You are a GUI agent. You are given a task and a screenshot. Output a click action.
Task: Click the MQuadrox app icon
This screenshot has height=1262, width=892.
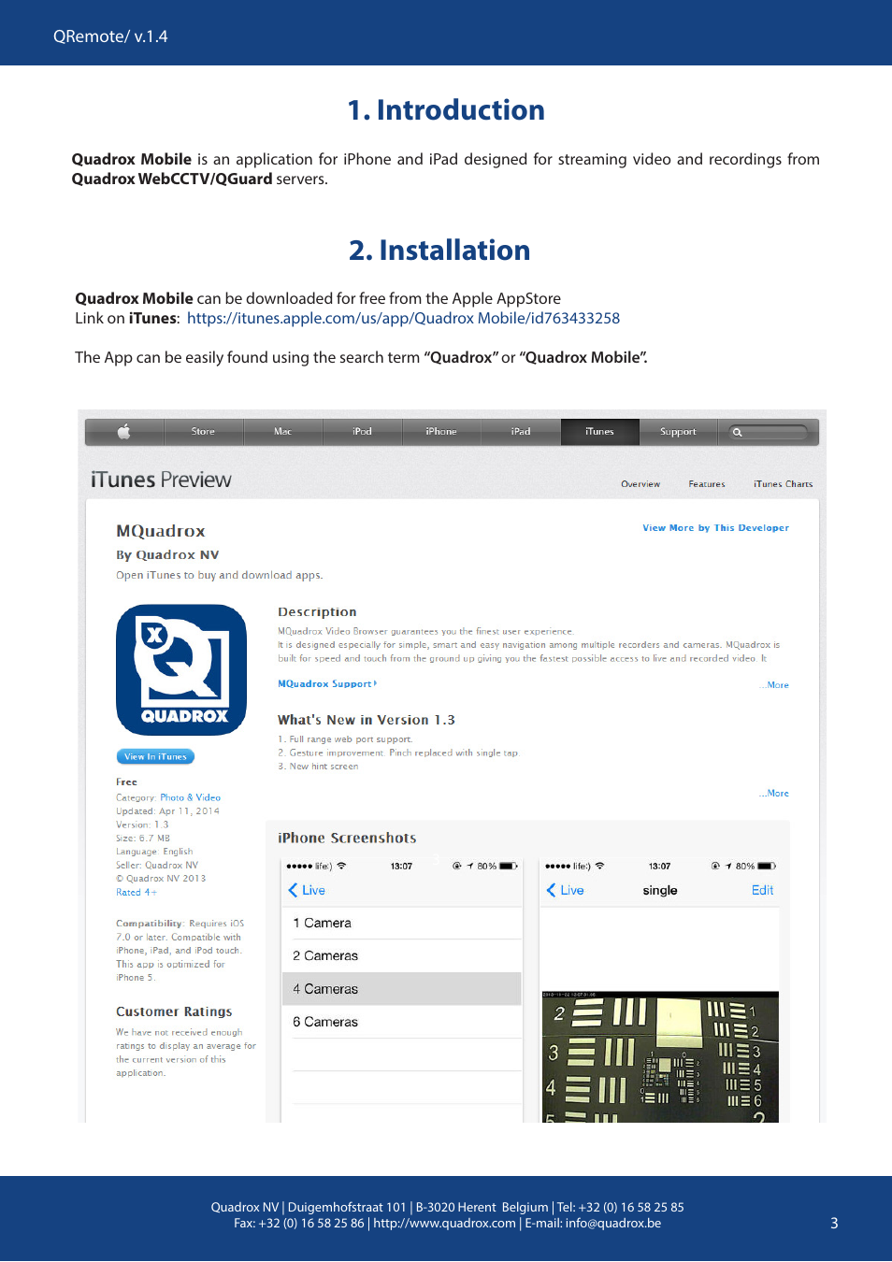tap(181, 670)
